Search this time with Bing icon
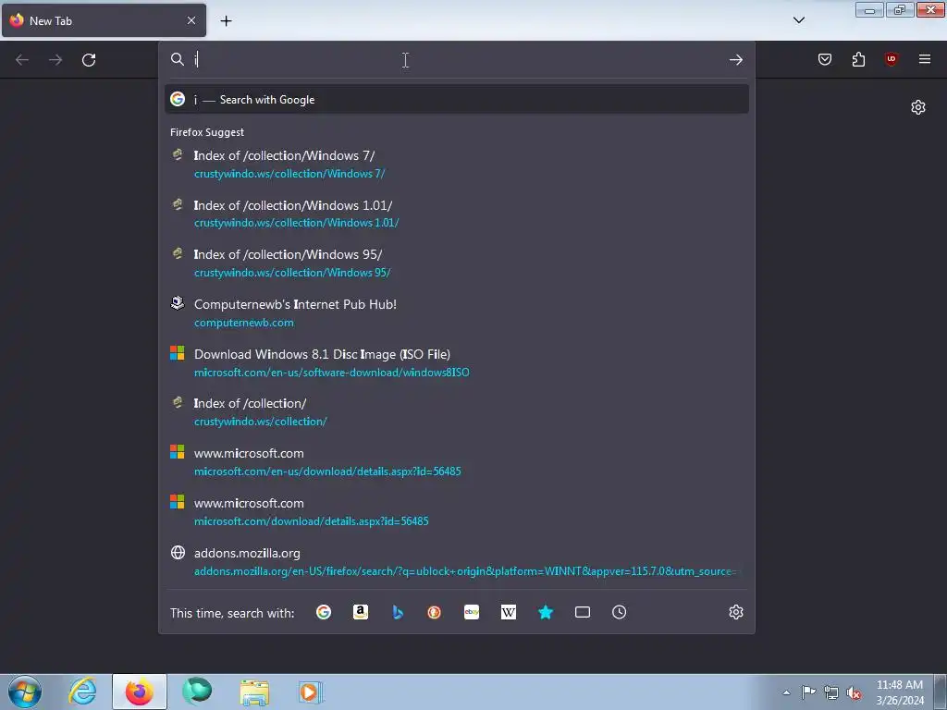The image size is (947, 710). coord(398,612)
